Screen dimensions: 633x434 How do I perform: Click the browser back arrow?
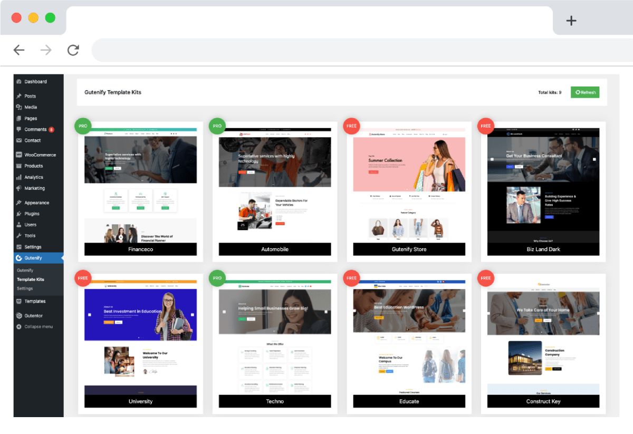click(19, 50)
